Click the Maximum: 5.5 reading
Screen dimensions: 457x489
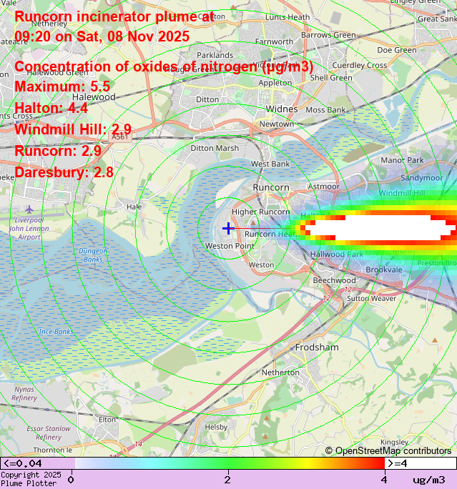coord(62,87)
